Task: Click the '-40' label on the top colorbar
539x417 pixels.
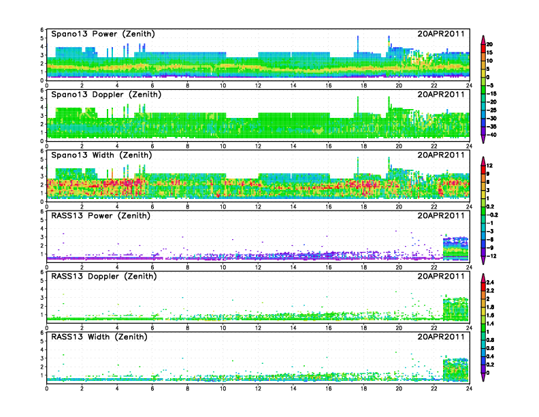Action: (x=491, y=135)
